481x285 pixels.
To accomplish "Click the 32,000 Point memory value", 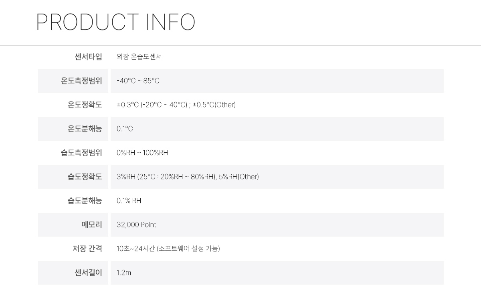I will tap(136, 225).
